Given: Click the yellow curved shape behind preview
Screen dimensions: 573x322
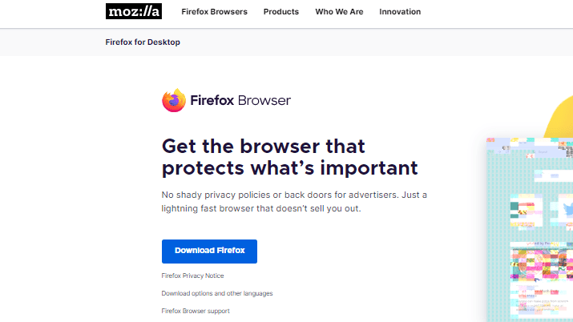Looking at the screenshot, I should [x=559, y=117].
